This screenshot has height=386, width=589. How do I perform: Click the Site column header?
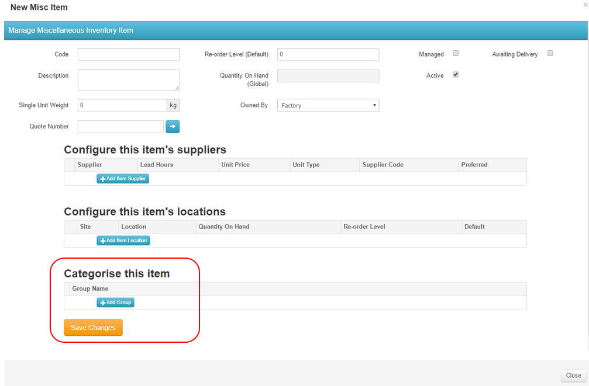point(98,227)
